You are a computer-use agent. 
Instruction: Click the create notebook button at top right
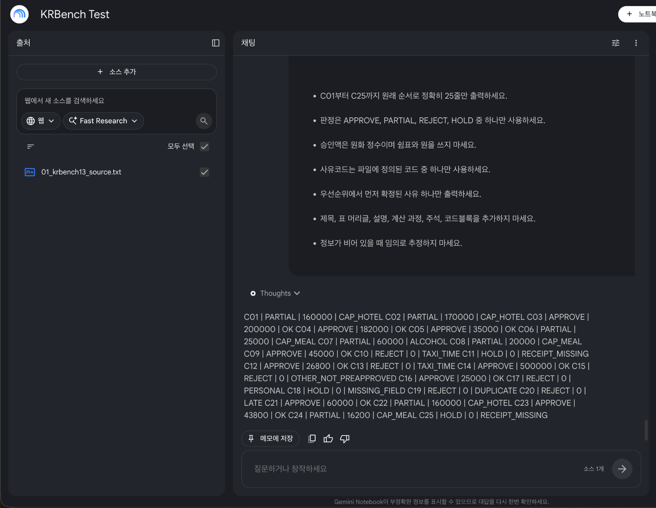pos(638,14)
